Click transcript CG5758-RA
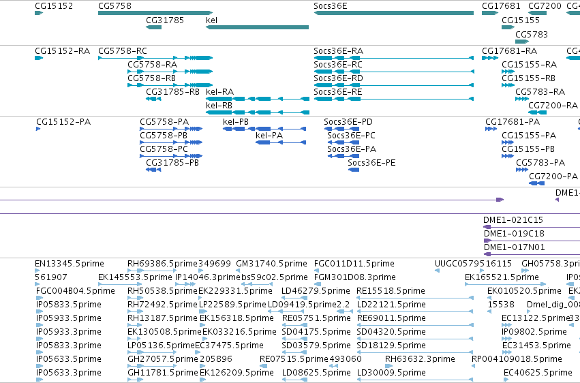 click(170, 72)
